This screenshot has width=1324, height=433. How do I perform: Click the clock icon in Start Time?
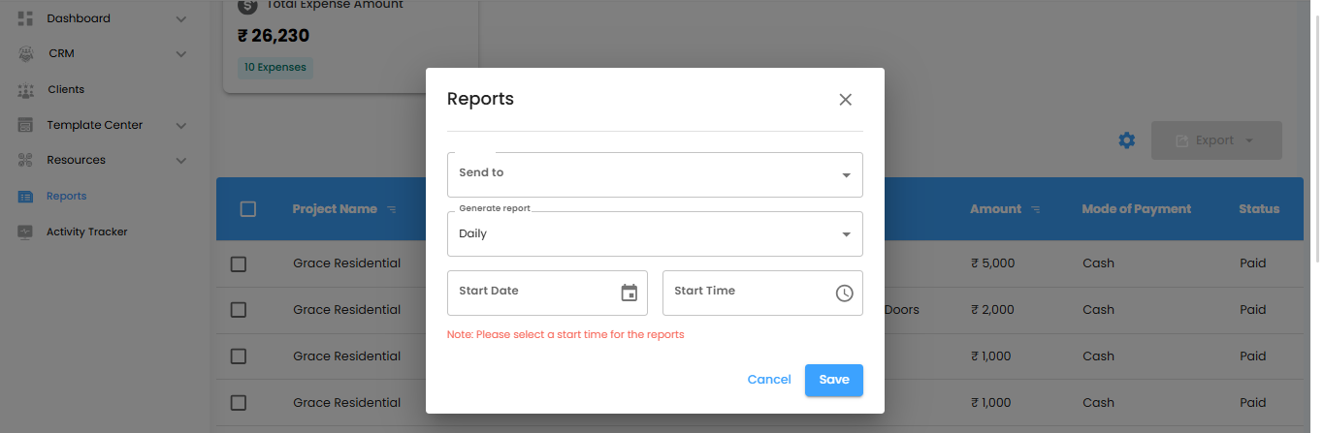844,293
